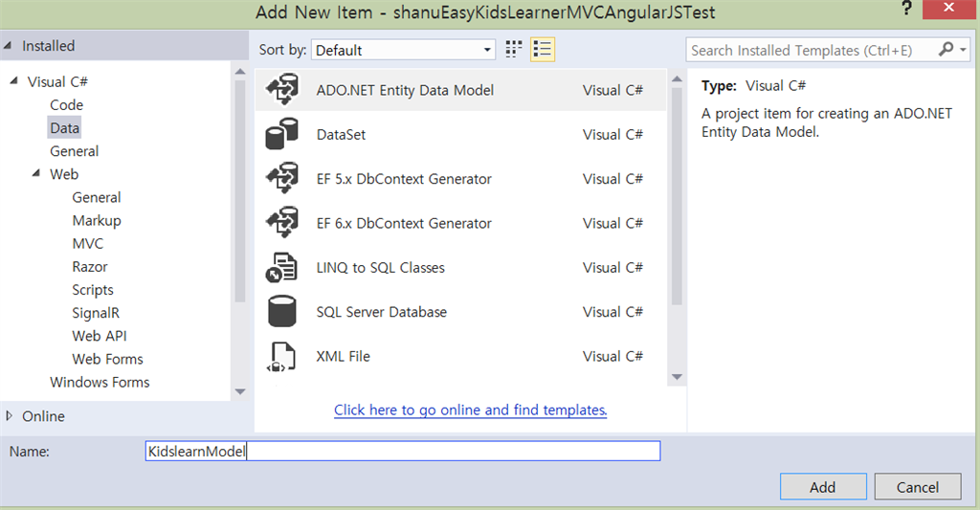This screenshot has height=510, width=980.
Task: Pick the EF 6.x DbContext Generator icon
Action: pyautogui.click(x=281, y=223)
